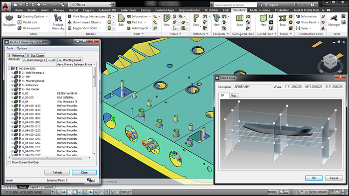The height and width of the screenshot is (196, 349).
Task: Select the Plan tab in Select View
Action: click(x=233, y=96)
